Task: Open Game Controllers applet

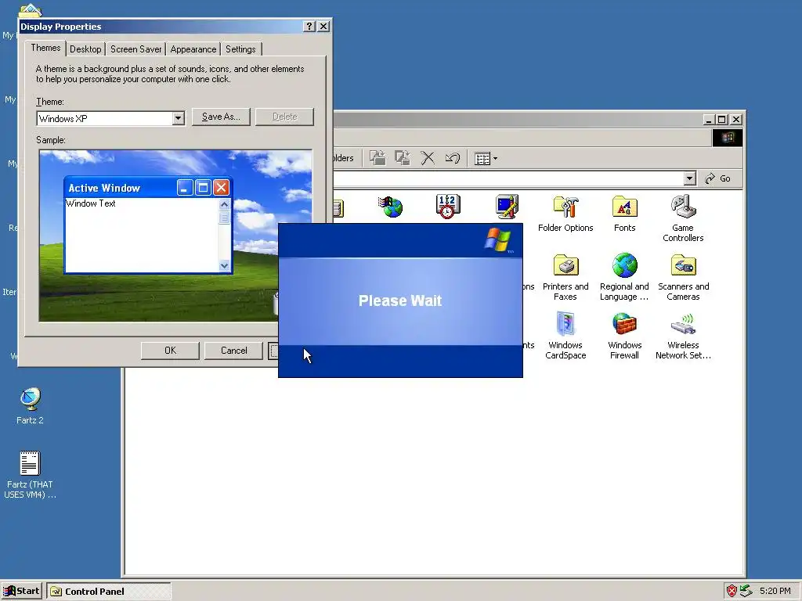Action: coord(683,219)
